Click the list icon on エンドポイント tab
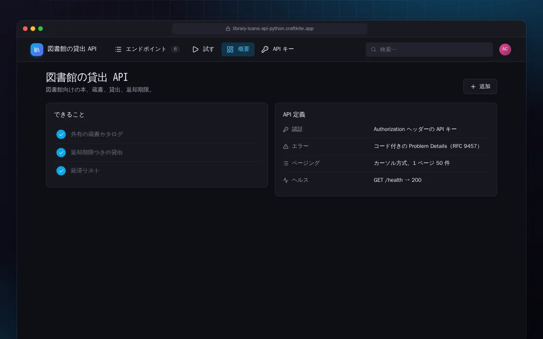Viewport: 543px width, 339px height. click(x=118, y=49)
